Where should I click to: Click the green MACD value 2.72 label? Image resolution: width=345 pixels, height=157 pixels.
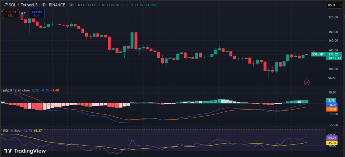[x=333, y=101]
